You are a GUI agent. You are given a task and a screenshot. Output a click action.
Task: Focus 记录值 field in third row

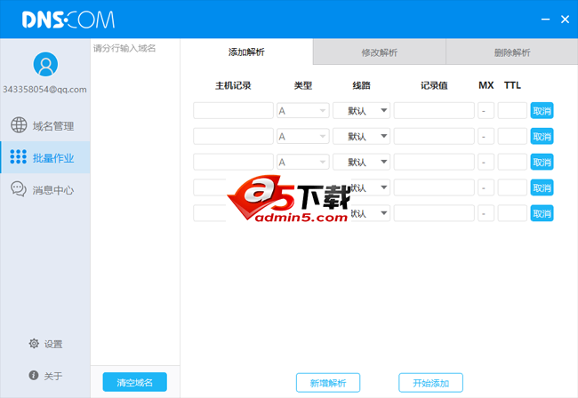coord(434,162)
